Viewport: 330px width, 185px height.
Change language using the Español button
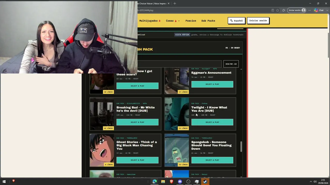pos(236,21)
